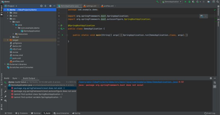The image size is (220, 115).
Task: Open the Structure side tool window
Action: pos(2,79)
